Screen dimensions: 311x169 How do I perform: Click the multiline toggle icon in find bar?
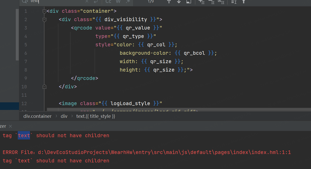(96, 2)
